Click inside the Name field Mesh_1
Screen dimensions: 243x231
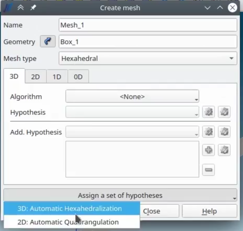click(148, 25)
